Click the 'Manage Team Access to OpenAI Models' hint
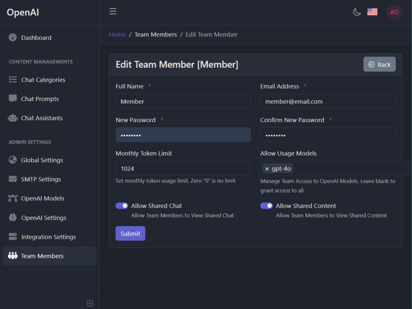 pos(328,186)
